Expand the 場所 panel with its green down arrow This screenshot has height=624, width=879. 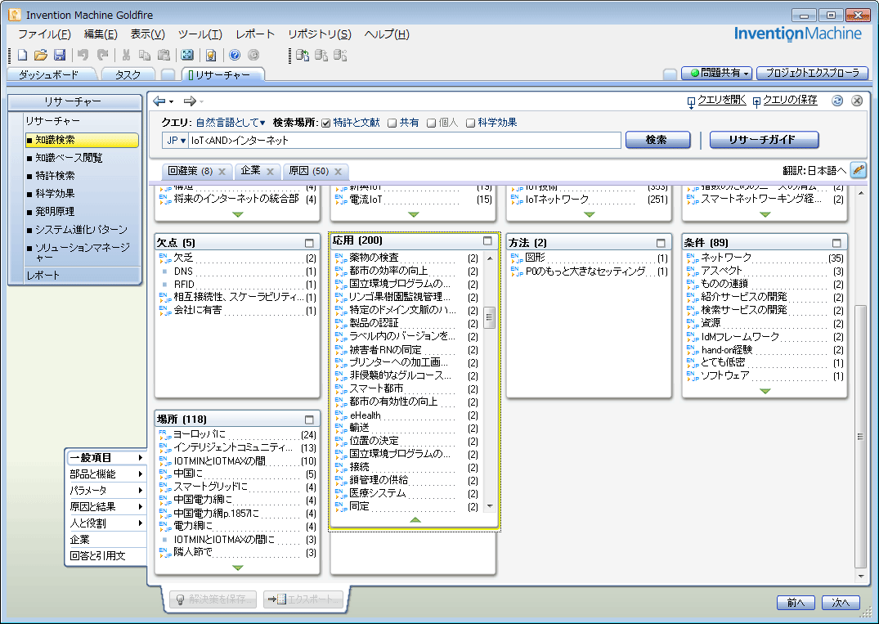tap(238, 568)
